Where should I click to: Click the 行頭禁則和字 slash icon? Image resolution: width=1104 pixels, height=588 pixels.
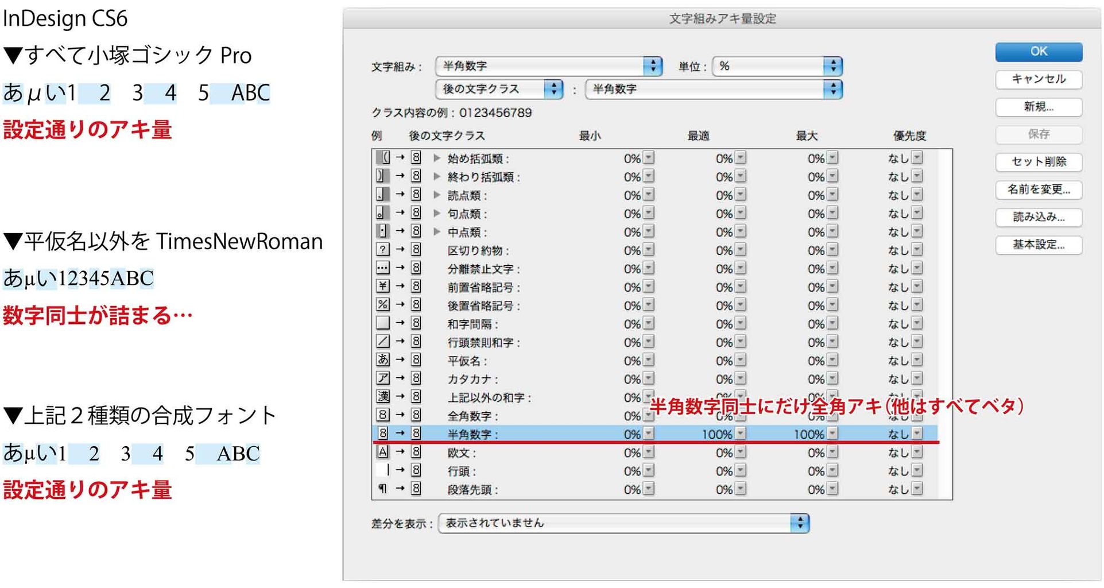click(x=383, y=341)
